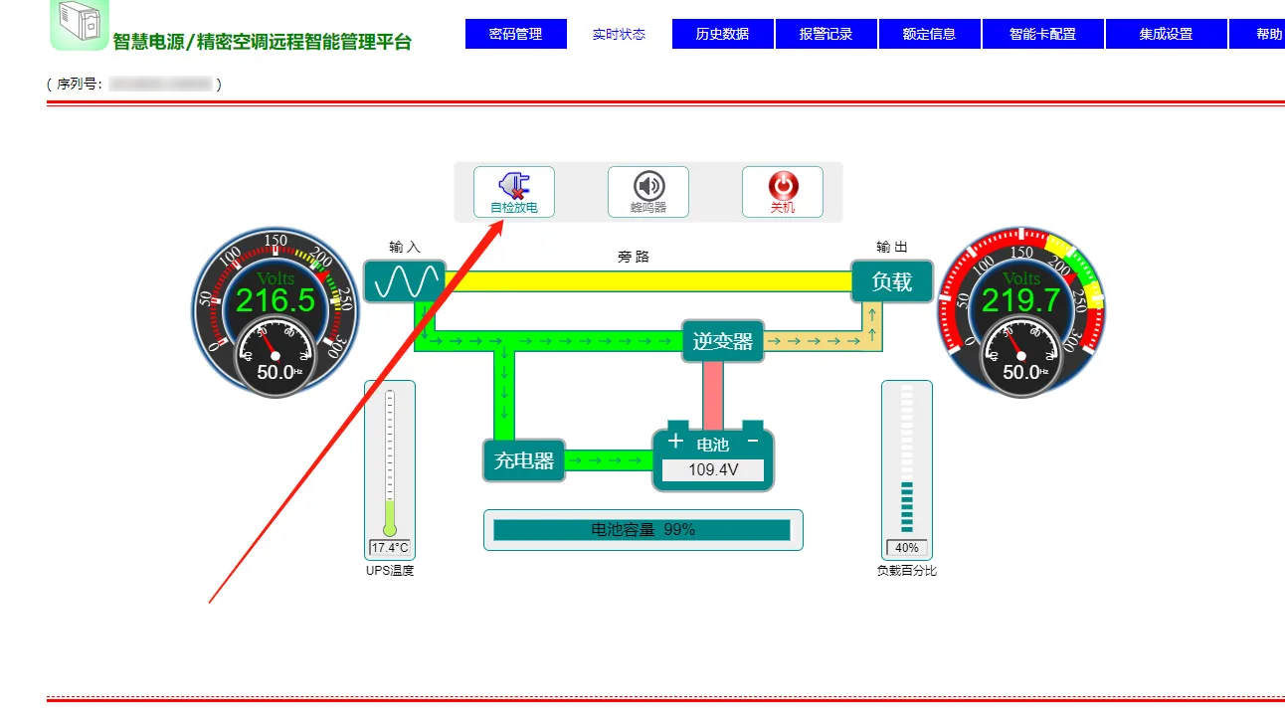
Task: Click the 输入 label above the sine icon
Action: [405, 247]
